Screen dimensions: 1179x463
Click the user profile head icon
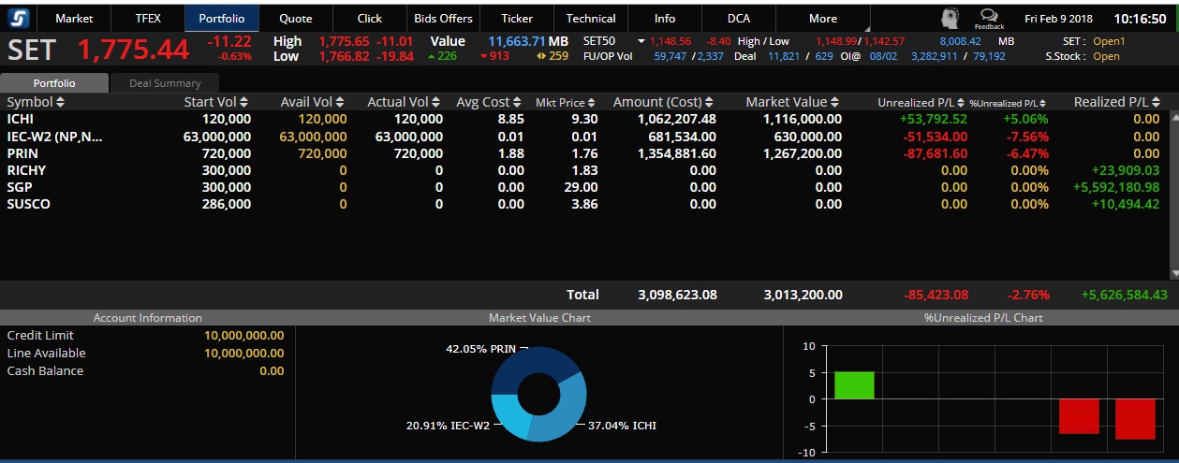[951, 19]
